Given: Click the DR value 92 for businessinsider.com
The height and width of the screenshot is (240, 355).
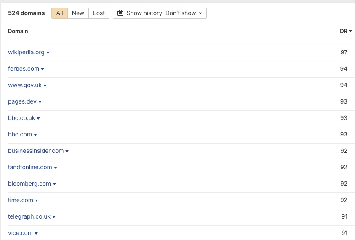Looking at the screenshot, I should click(x=344, y=151).
